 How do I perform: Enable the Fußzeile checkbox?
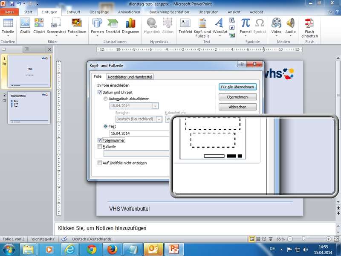click(x=100, y=146)
